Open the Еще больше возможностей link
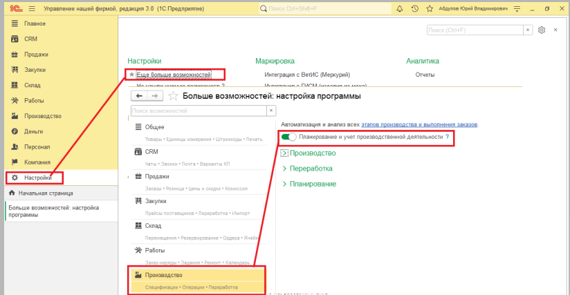This screenshot has height=295, width=570. point(174,75)
